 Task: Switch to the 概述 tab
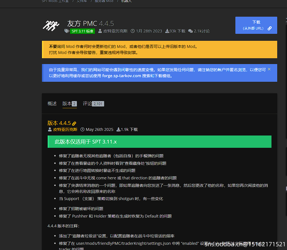click(52, 104)
